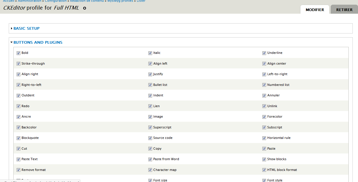The height and width of the screenshot is (182, 358).
Task: Disable the Left-to-right checkbox
Action: click(264, 74)
